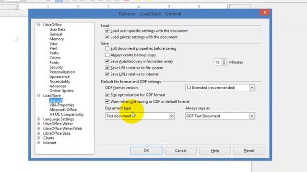Click the Language Settings tree label
This screenshot has height=172, width=307.
click(59, 119)
